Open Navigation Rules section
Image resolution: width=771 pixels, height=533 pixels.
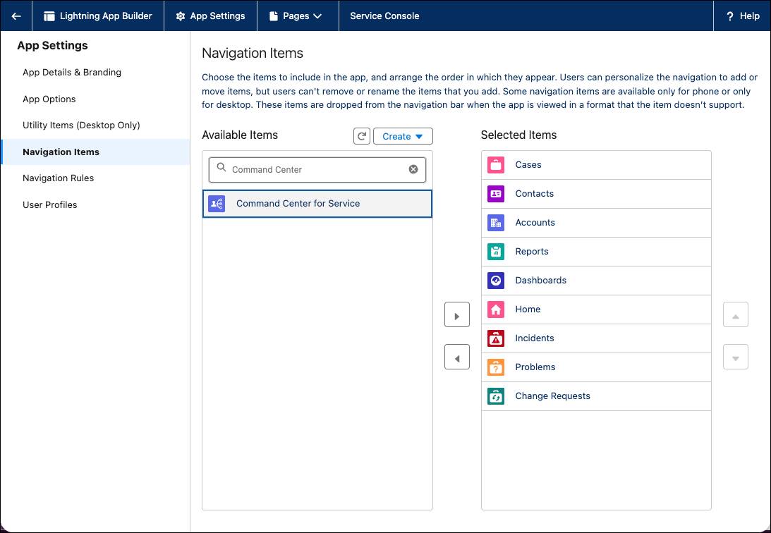58,178
